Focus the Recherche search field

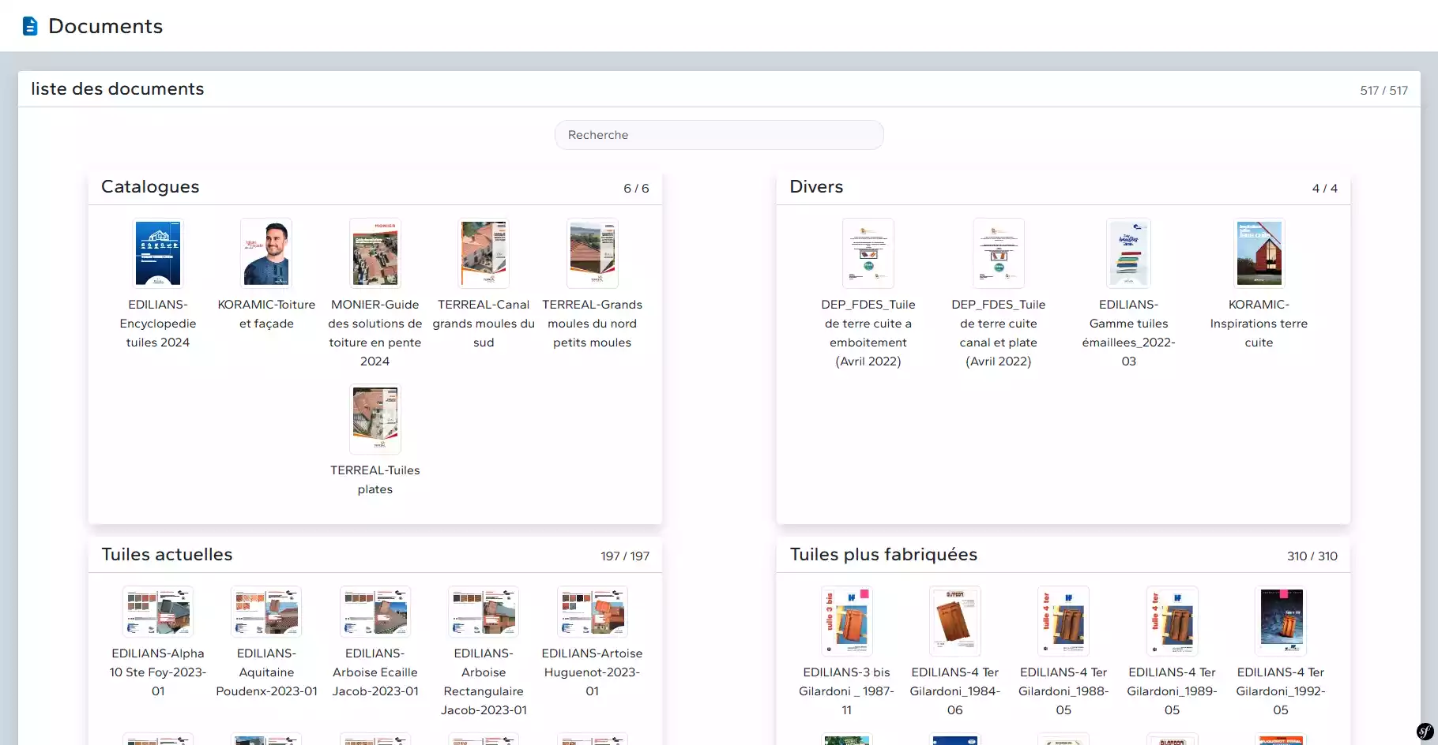[x=718, y=135]
